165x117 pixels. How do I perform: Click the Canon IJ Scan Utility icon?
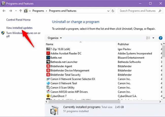pyautogui.click(x=48, y=88)
